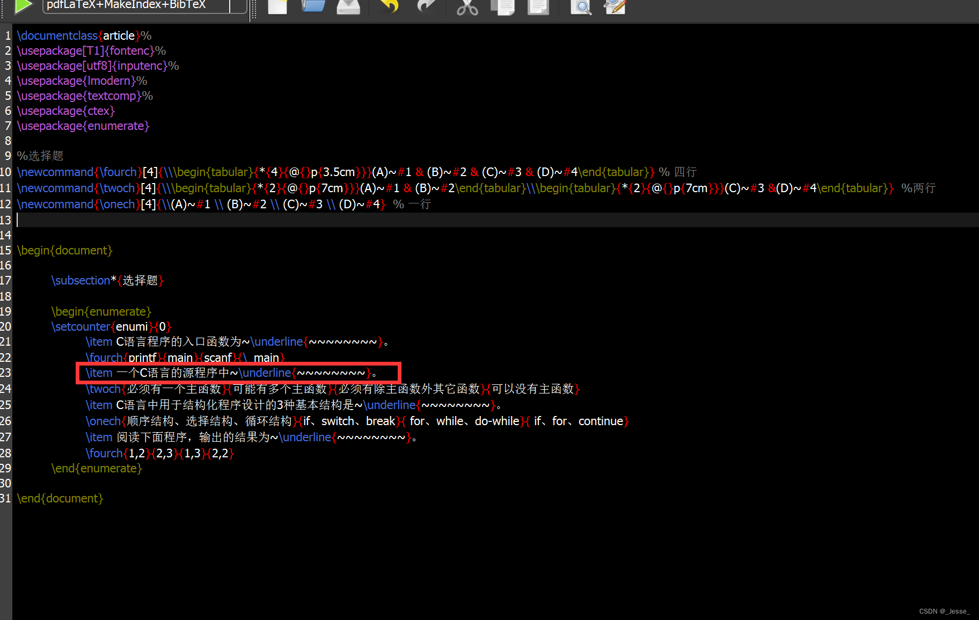Image resolution: width=979 pixels, height=620 pixels.
Task: Click \fourch in the line 10 definition
Action: click(118, 172)
